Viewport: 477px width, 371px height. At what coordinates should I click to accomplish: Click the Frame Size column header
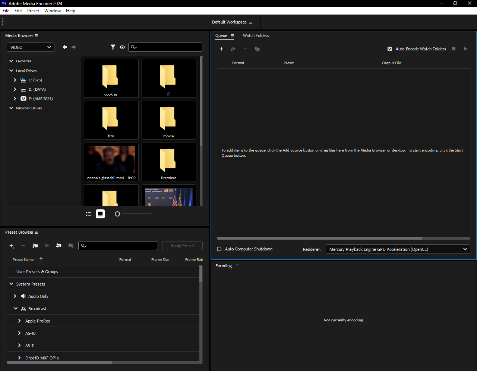pos(160,259)
